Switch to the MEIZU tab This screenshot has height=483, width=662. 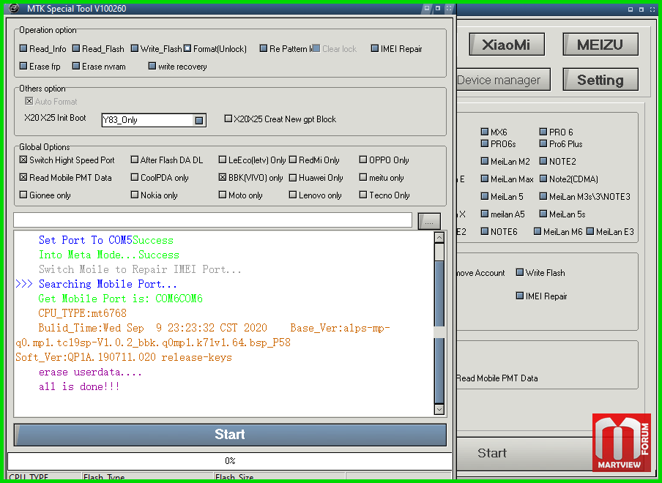pyautogui.click(x=600, y=45)
